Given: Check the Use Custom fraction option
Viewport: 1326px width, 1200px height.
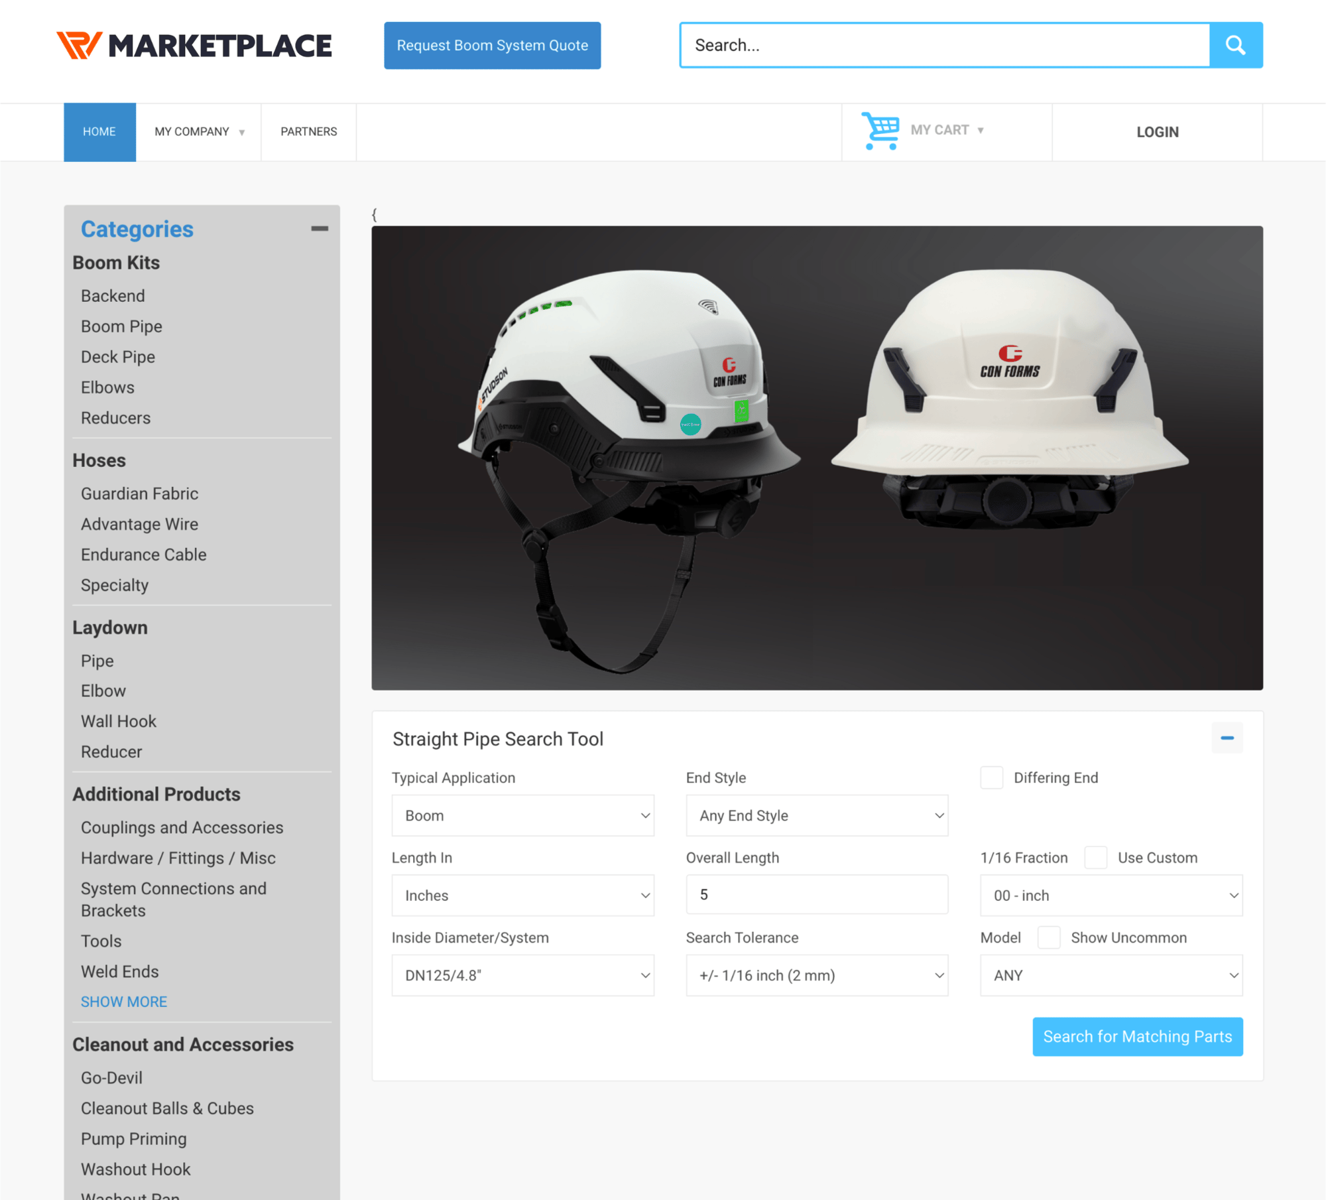Looking at the screenshot, I should (1095, 857).
